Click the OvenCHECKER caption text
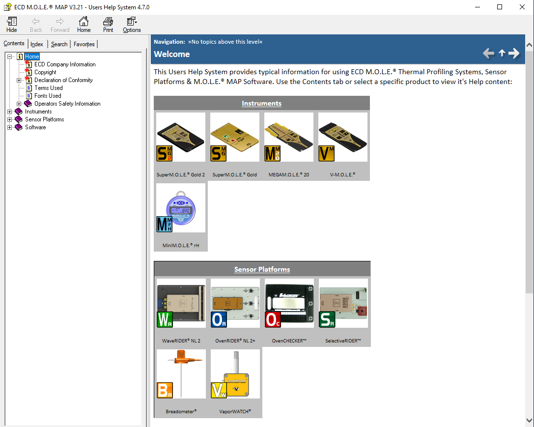Image resolution: width=534 pixels, height=427 pixels. (289, 341)
